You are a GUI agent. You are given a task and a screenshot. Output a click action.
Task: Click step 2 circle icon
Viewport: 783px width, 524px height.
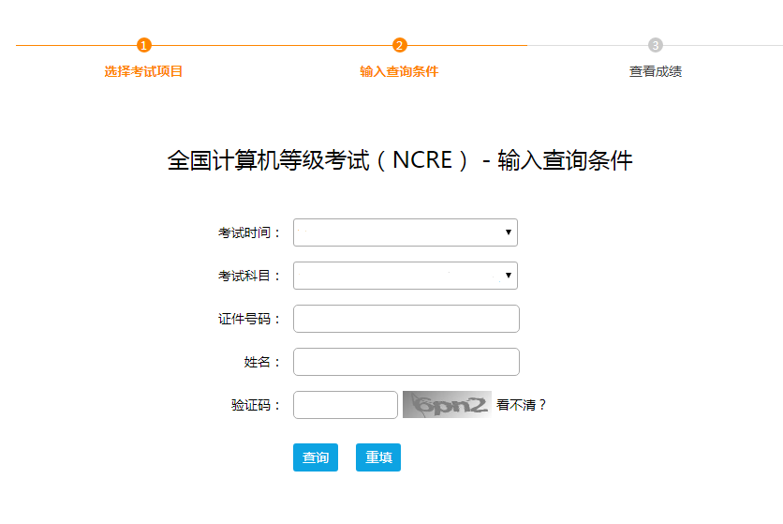tap(400, 46)
